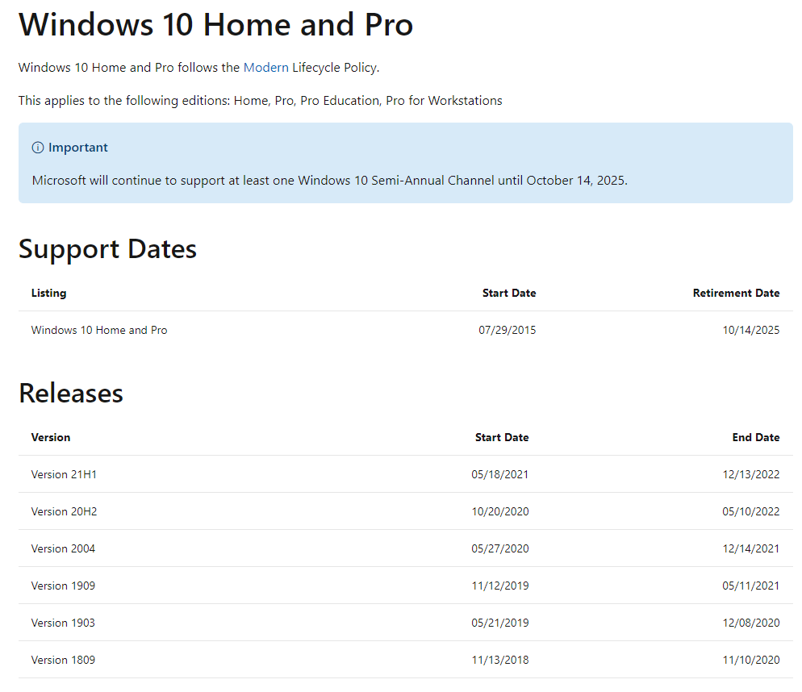Select the Version 1909 row label
Viewport: 802px width, 692px height.
point(63,586)
